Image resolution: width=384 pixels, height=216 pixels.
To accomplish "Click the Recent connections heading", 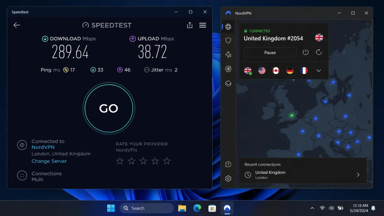I will pos(262,164).
